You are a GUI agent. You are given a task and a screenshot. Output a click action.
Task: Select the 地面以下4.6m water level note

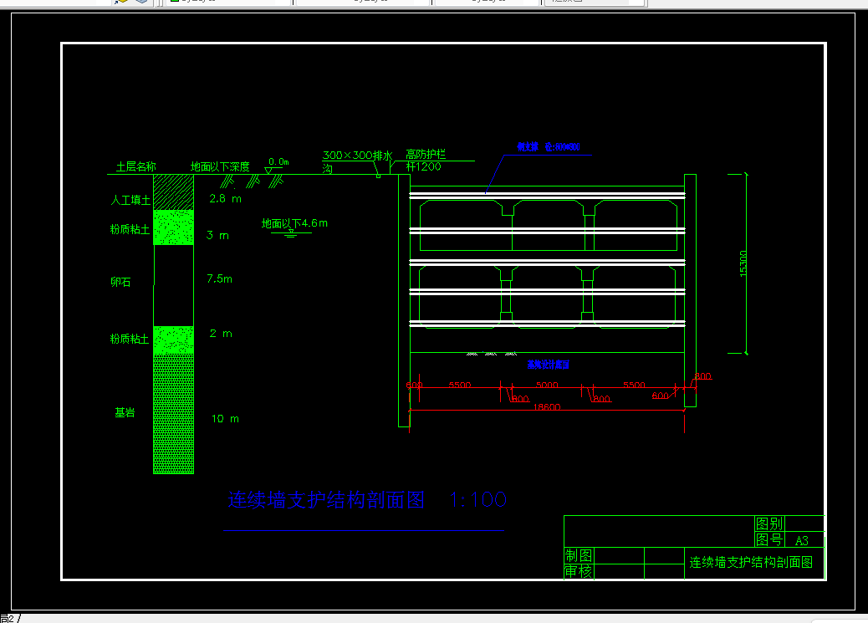pos(294,223)
